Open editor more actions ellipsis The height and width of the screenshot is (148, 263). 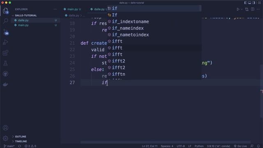point(258,9)
